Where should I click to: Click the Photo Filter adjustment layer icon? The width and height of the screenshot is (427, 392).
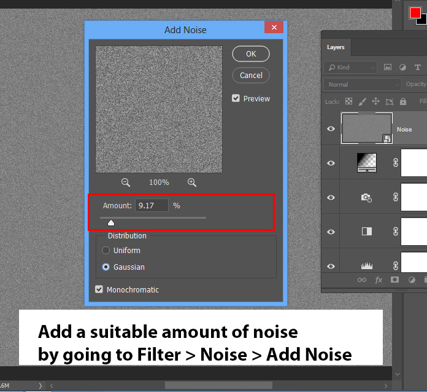pos(366,197)
